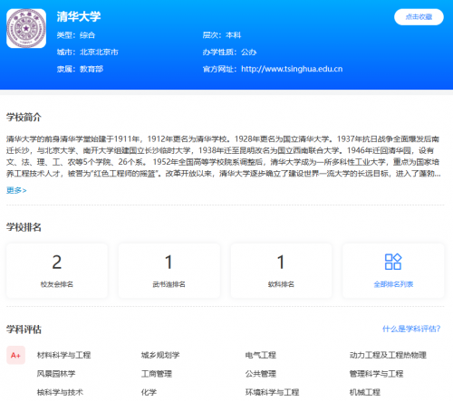Image resolution: width=453 pixels, height=401 pixels.
Task: Select the 机械工程 discipline
Action: (x=365, y=392)
